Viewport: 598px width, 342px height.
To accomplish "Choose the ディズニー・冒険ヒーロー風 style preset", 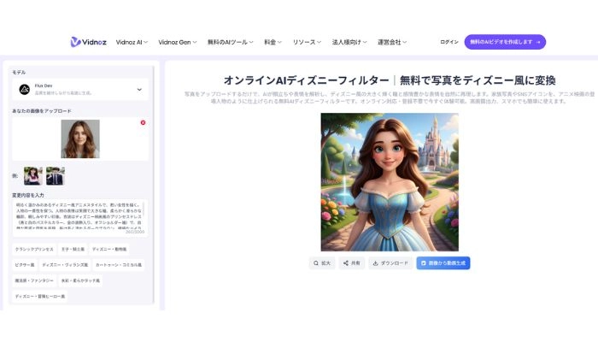I will click(x=39, y=296).
